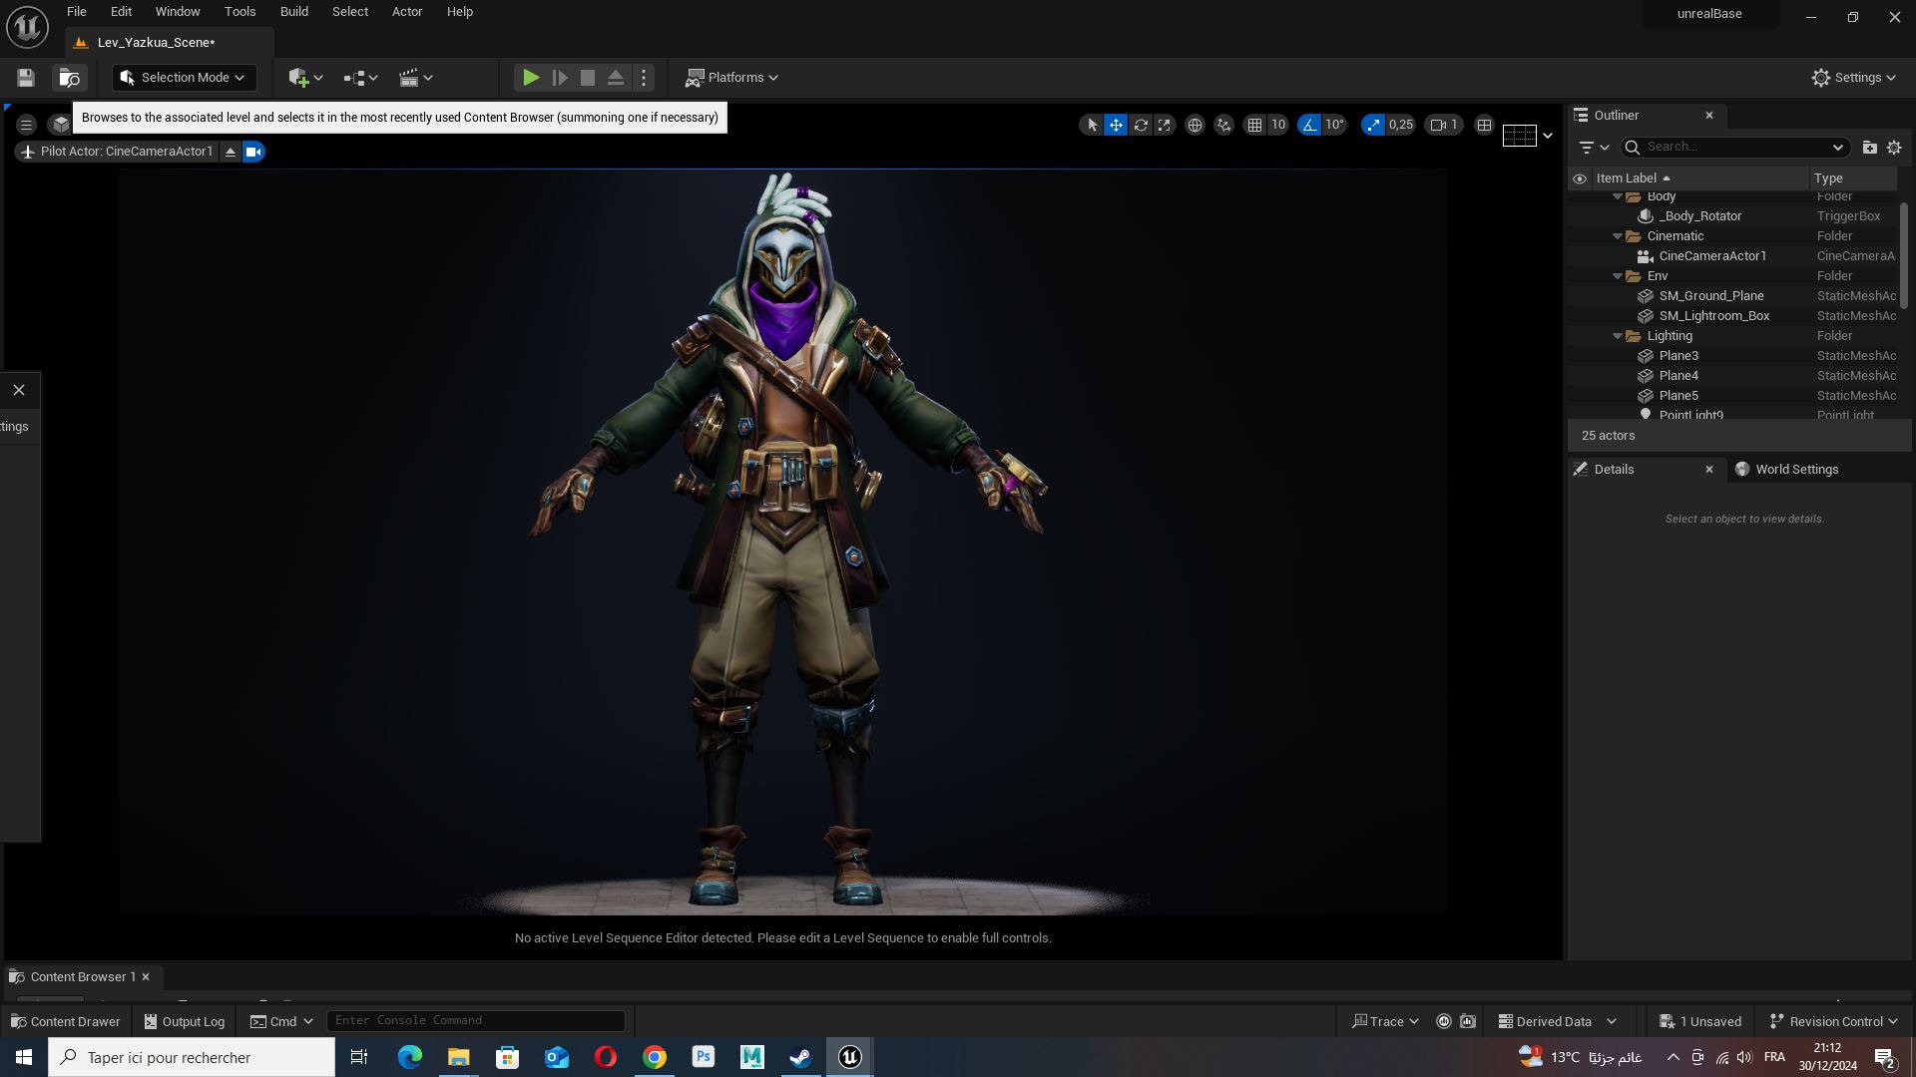This screenshot has width=1916, height=1077.
Task: Open the scale snap value 0,25
Action: [x=1401, y=125]
